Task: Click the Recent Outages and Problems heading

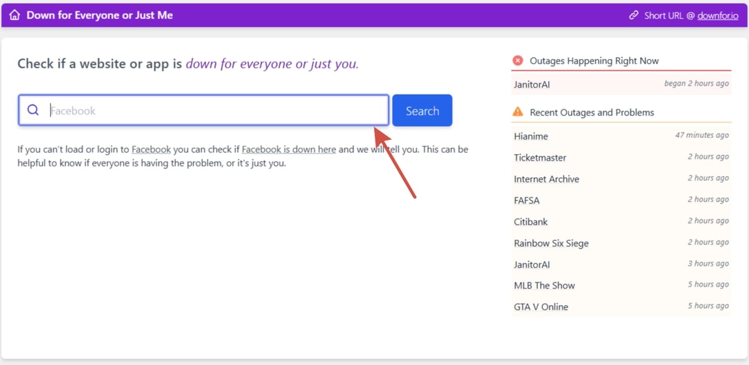Action: 592,112
